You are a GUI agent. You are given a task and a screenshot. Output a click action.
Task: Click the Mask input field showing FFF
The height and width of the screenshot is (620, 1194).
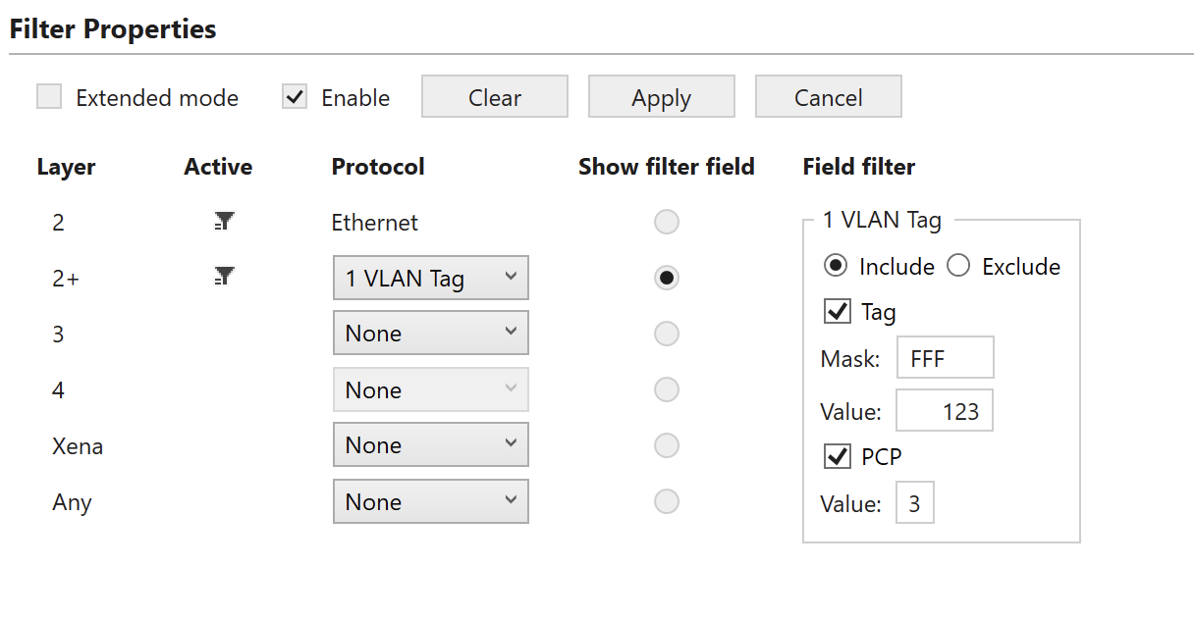click(946, 358)
